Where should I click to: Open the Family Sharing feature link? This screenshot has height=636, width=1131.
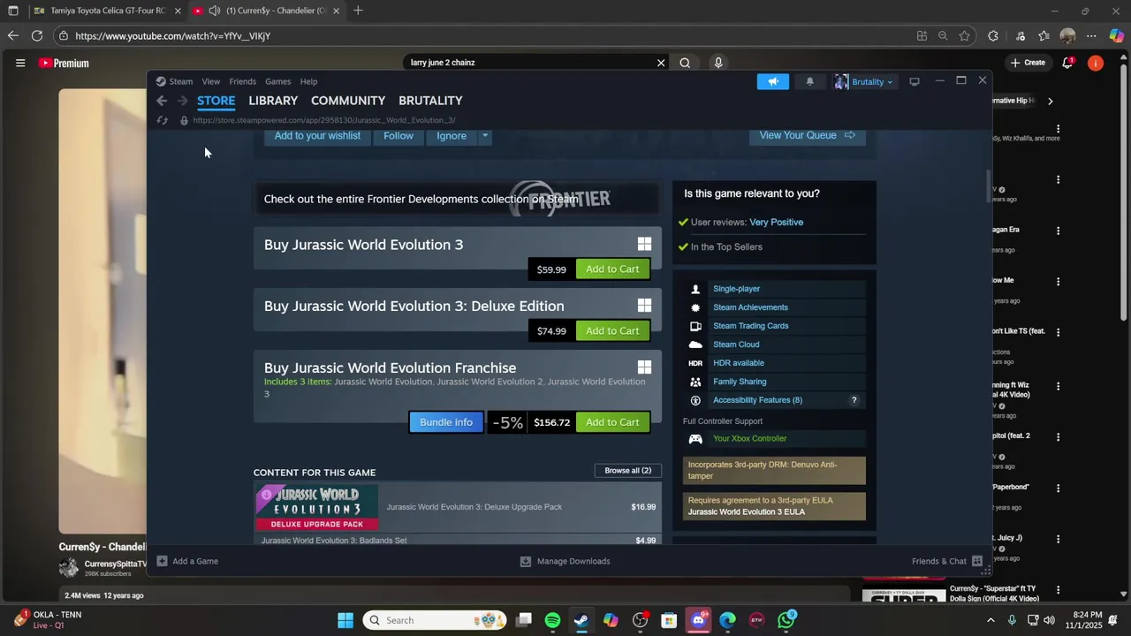pos(740,382)
